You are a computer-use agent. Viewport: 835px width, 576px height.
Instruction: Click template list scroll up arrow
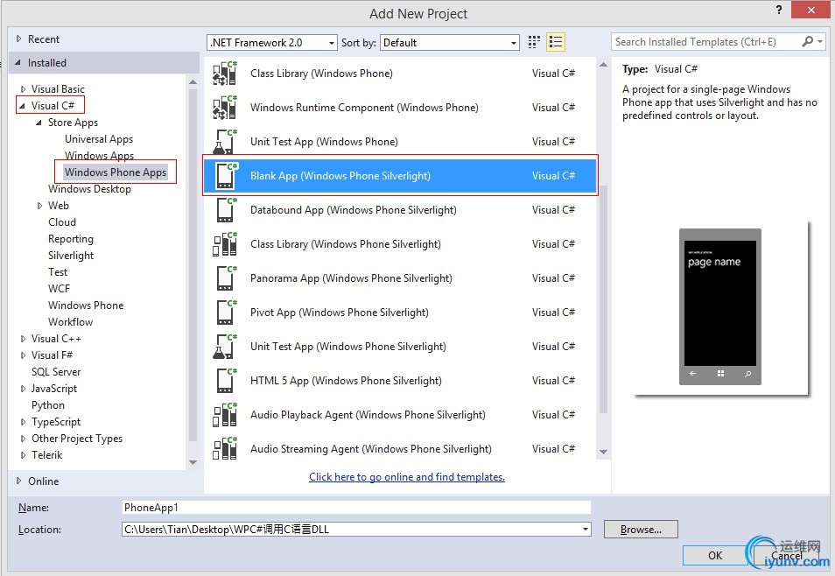pyautogui.click(x=603, y=65)
